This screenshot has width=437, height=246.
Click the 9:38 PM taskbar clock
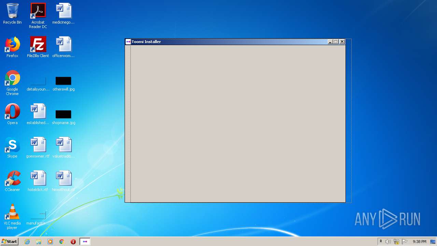click(x=419, y=242)
